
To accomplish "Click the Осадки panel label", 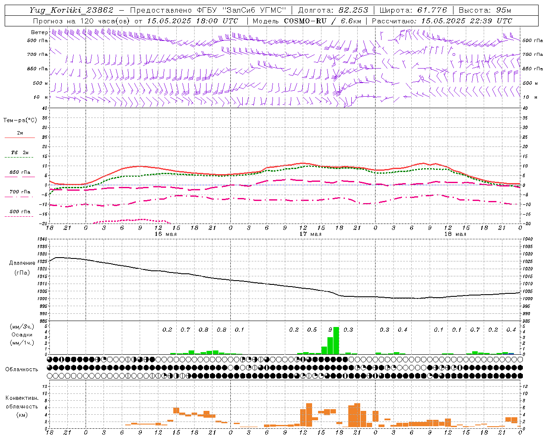I will [22, 335].
